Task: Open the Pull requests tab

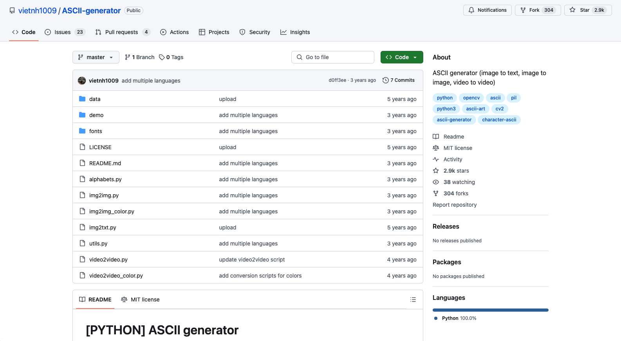Action: click(x=123, y=32)
